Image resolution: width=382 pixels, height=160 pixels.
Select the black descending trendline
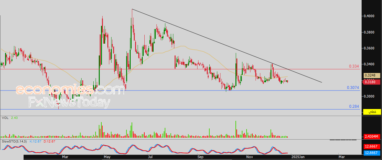(227, 46)
